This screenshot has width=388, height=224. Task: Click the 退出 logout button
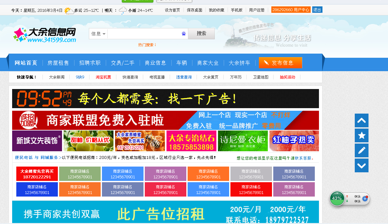tap(317, 10)
